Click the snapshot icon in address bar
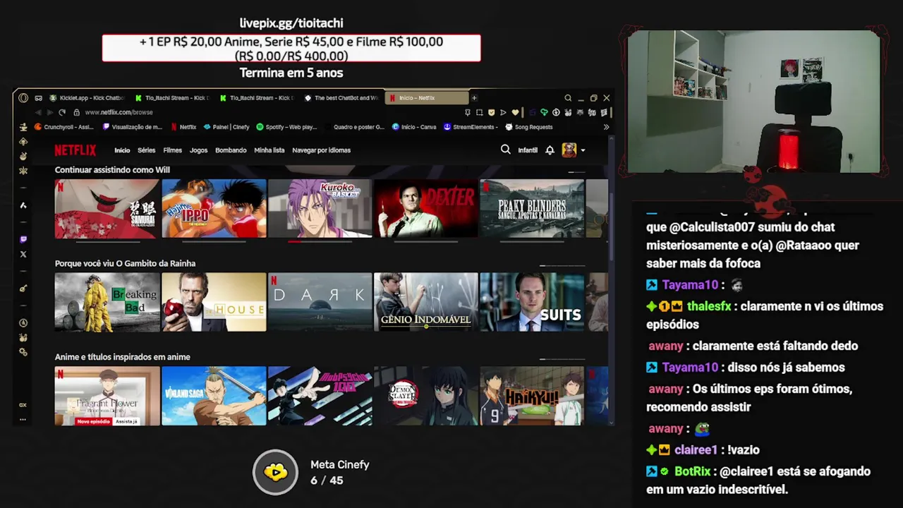Image resolution: width=903 pixels, height=508 pixels. pos(479,112)
